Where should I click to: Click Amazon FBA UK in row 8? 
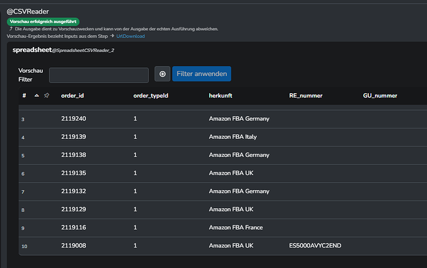point(231,209)
